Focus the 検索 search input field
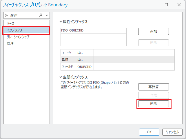186x139 pixels. point(23,15)
